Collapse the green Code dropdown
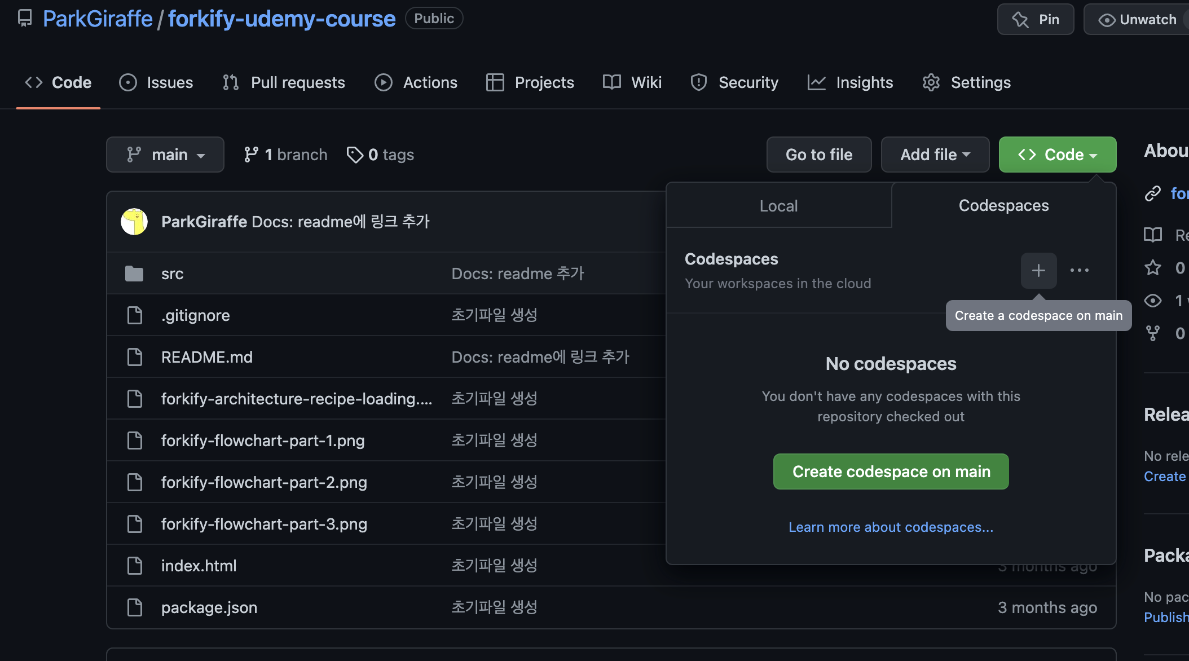This screenshot has width=1189, height=661. click(1057, 155)
